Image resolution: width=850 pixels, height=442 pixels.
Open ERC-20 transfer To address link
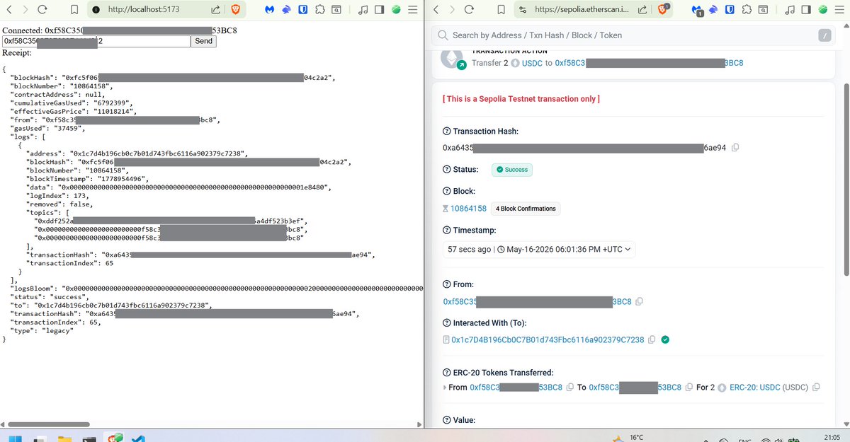635,388
